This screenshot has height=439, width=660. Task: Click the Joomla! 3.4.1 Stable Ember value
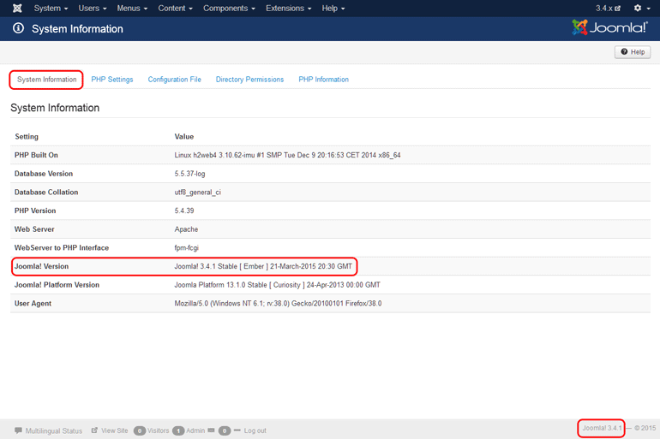pos(263,266)
